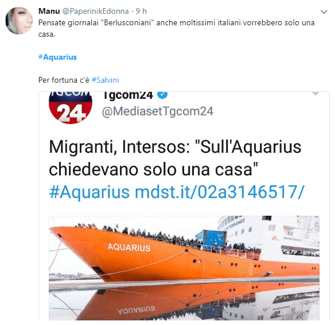Follow the #Salvini hashtag
This screenshot has width=335, height=325.
pyautogui.click(x=106, y=80)
